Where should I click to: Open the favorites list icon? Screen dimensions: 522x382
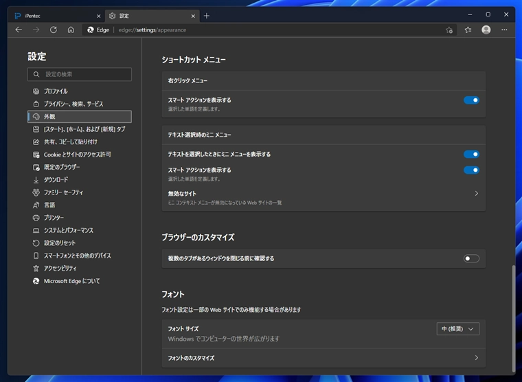click(468, 30)
